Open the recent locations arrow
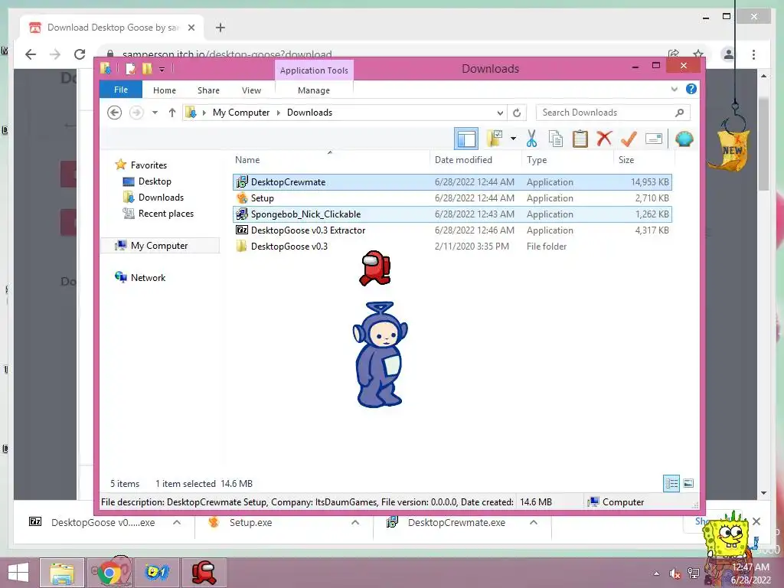This screenshot has width=784, height=588. coord(155,113)
